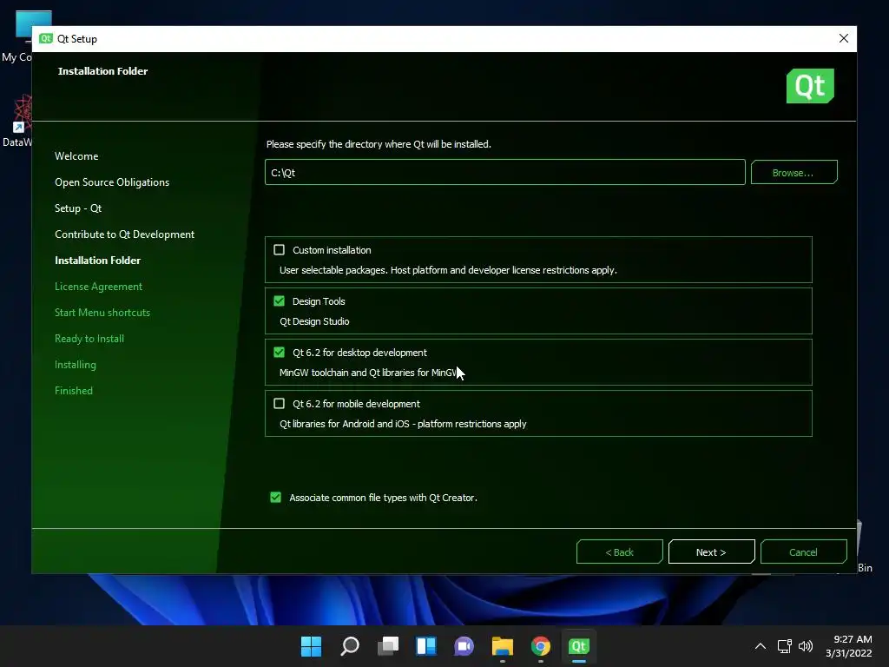This screenshot has height=667, width=889.
Task: Click the Browse... button
Action: [x=794, y=173]
